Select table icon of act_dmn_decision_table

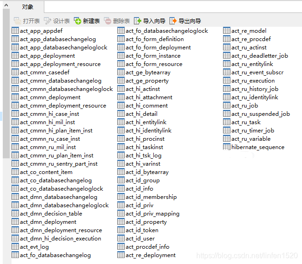click(15, 213)
